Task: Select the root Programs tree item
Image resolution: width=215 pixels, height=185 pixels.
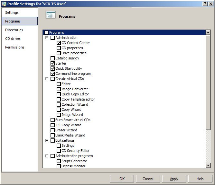Action: click(x=56, y=32)
